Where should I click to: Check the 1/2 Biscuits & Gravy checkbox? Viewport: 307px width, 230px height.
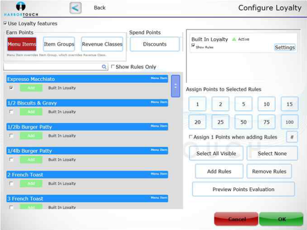[x=11, y=112]
